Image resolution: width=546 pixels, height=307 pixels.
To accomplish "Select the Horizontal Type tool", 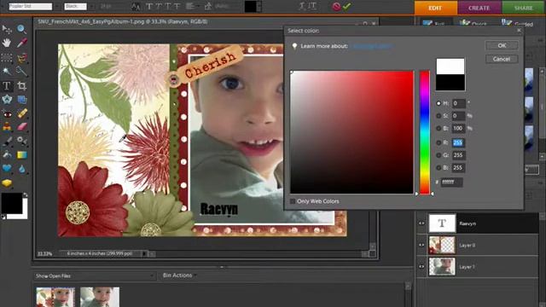I will tap(7, 85).
